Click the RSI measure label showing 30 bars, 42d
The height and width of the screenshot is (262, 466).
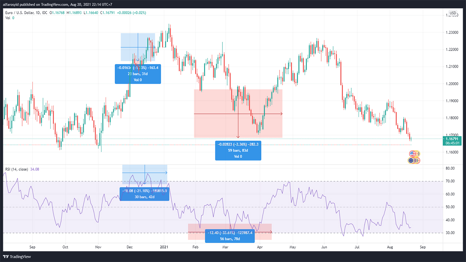145,194
